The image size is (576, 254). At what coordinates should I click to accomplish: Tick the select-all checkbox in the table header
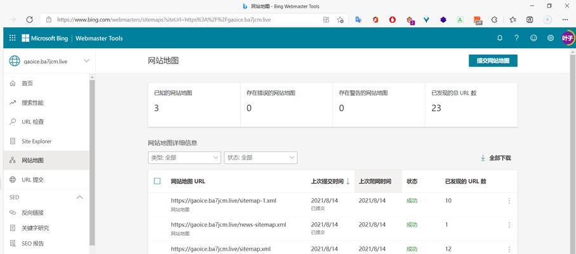(157, 181)
